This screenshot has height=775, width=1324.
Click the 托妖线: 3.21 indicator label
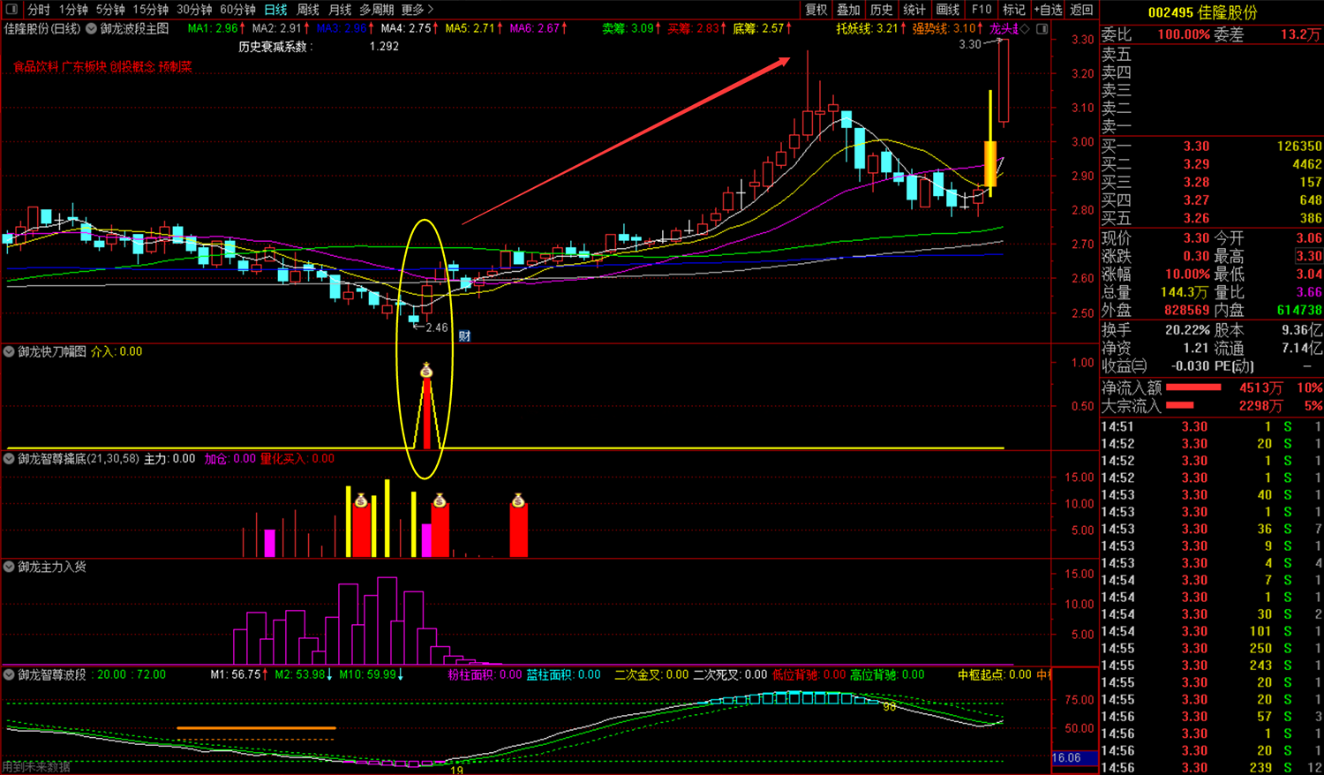(x=871, y=28)
